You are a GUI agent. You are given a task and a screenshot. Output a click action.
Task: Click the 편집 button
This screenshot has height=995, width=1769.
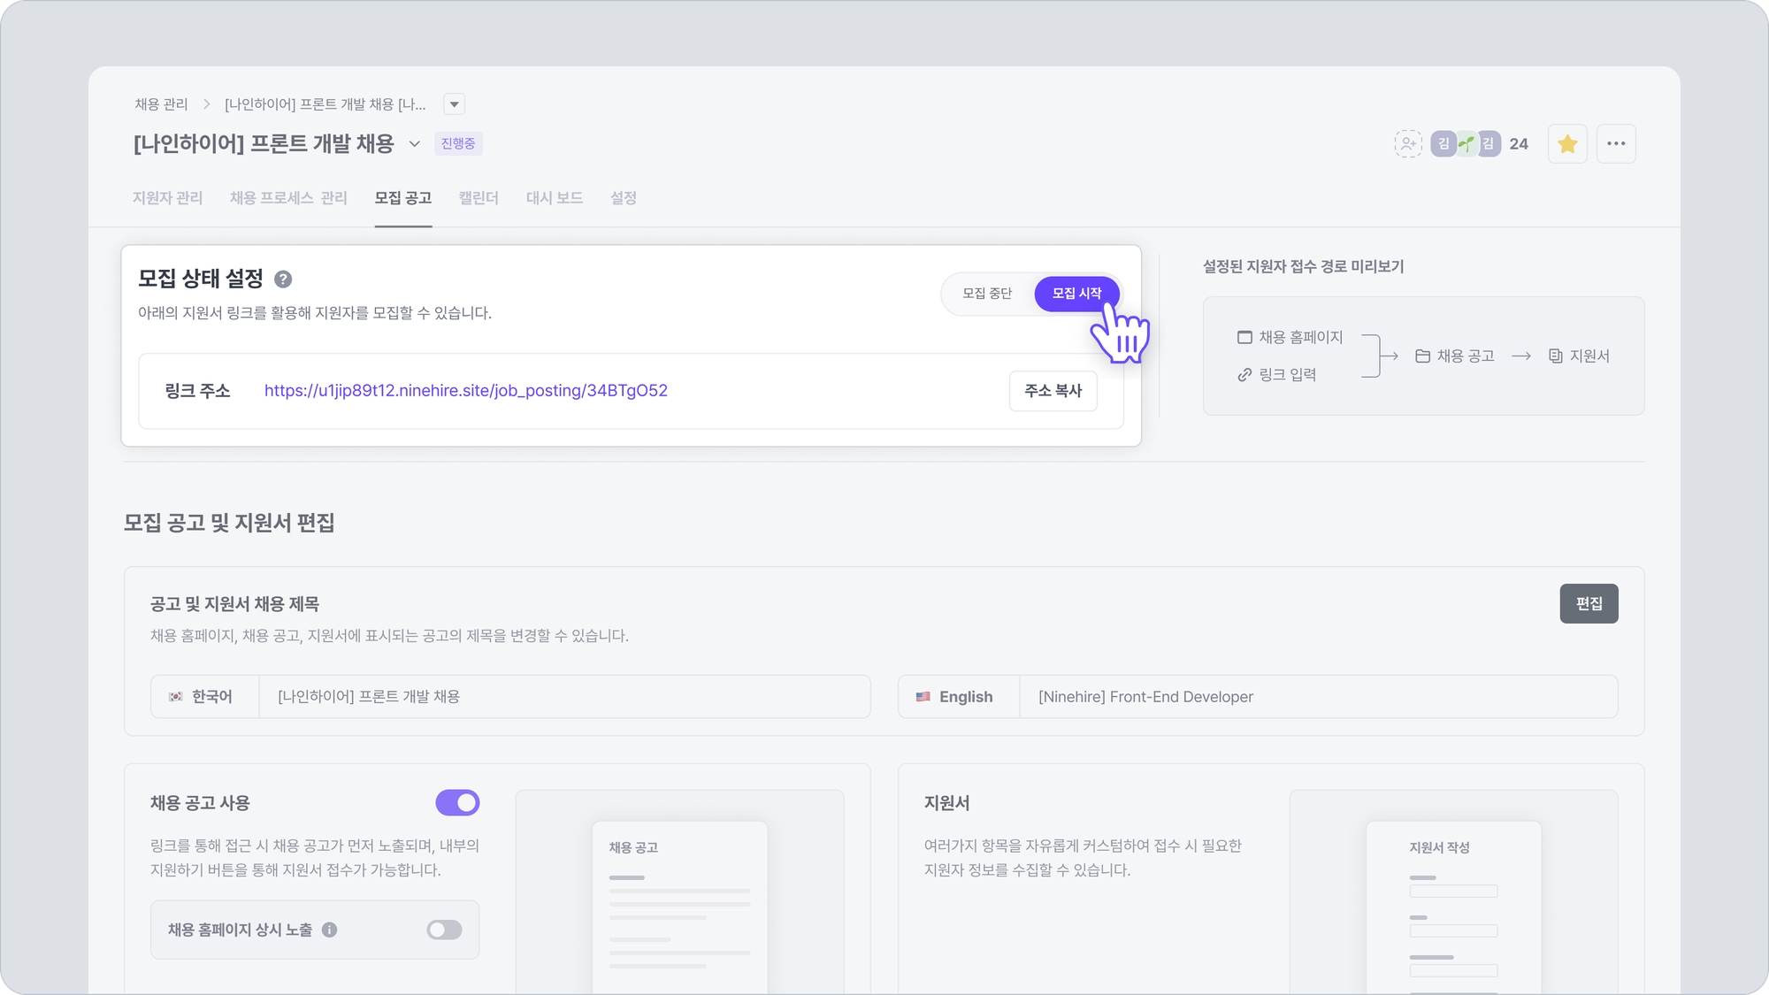pos(1589,603)
